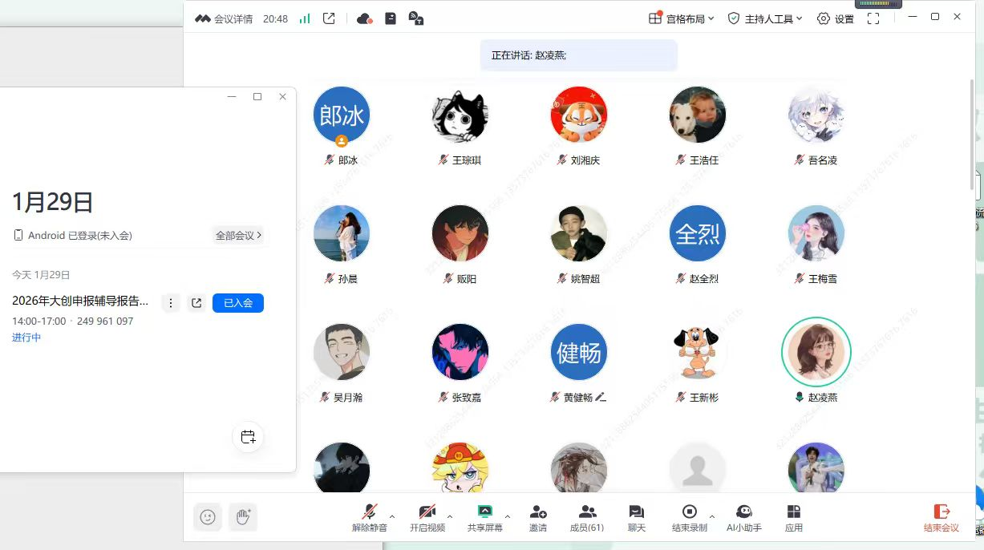Image resolution: width=984 pixels, height=550 pixels.
Task: Open the 共享屏幕 screen share button
Action: click(484, 517)
